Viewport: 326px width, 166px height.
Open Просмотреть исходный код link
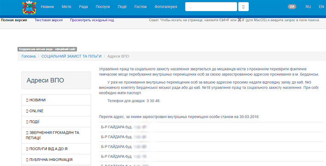92,20
